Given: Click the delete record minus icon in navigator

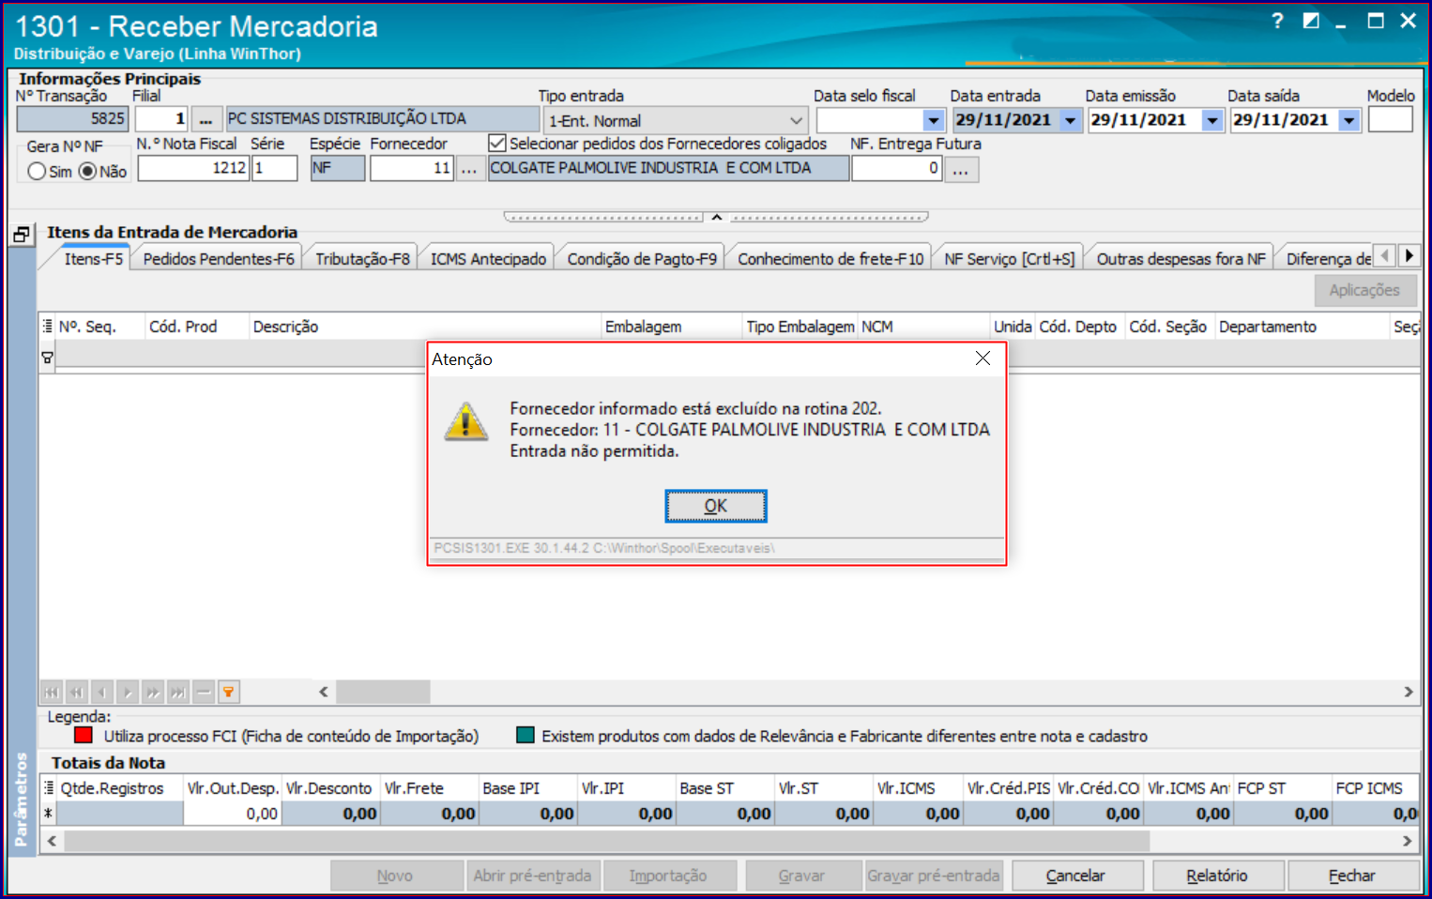Looking at the screenshot, I should click(204, 693).
